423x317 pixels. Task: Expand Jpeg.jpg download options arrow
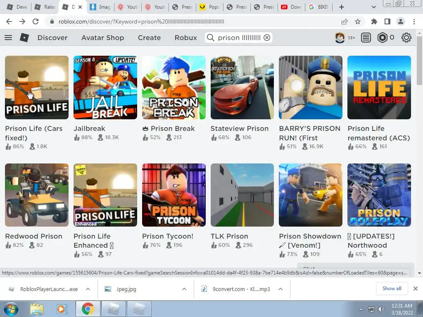click(184, 289)
